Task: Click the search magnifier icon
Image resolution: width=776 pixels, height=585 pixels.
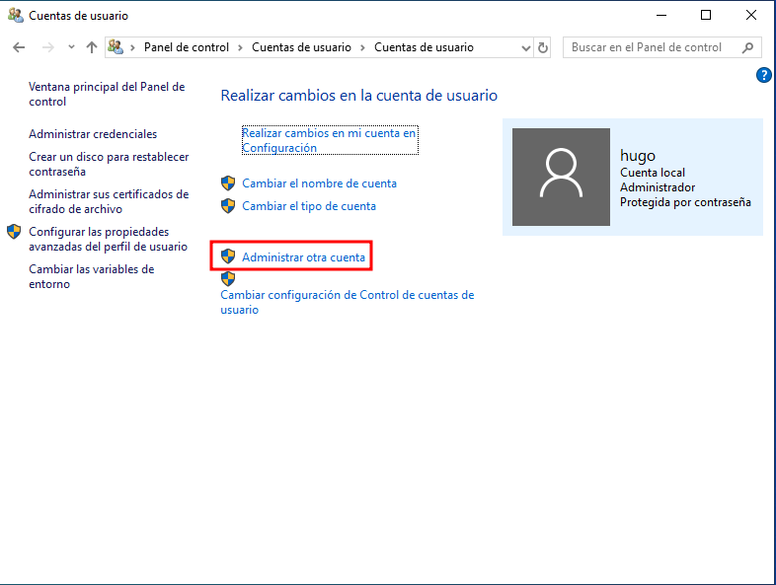Action: click(x=748, y=47)
